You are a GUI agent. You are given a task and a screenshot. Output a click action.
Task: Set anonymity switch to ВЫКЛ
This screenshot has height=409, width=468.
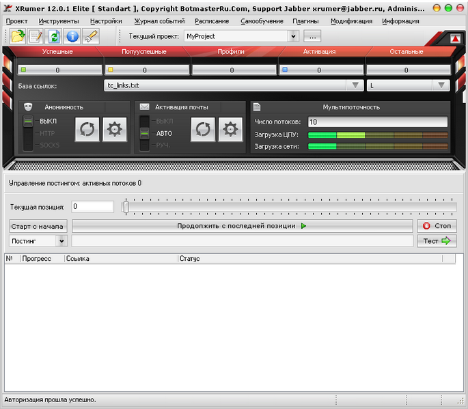pyautogui.click(x=48, y=121)
